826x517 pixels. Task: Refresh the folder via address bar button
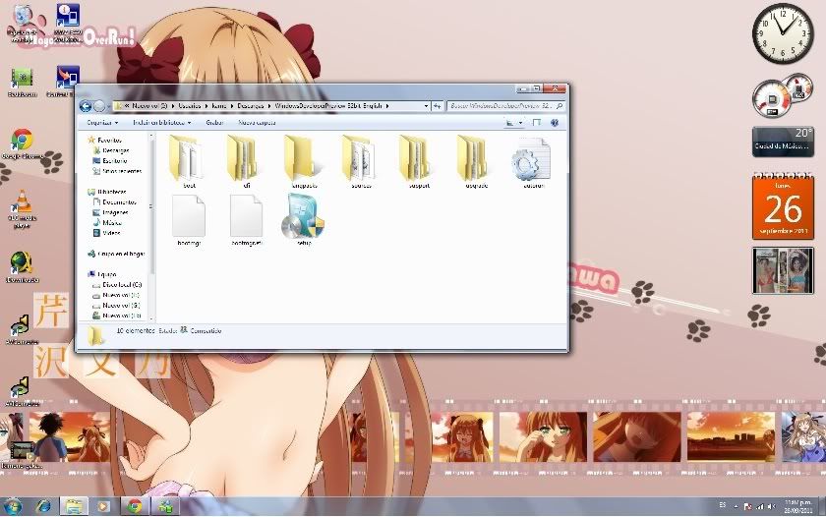[x=438, y=106]
